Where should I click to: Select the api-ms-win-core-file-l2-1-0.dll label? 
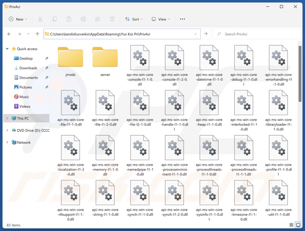(140, 122)
